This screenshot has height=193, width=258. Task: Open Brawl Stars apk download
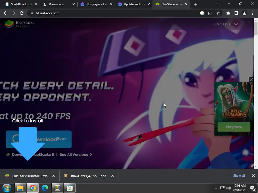click(x=85, y=176)
